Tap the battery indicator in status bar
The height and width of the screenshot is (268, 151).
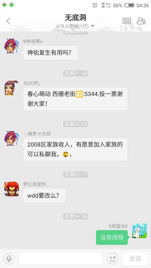[x=129, y=5]
